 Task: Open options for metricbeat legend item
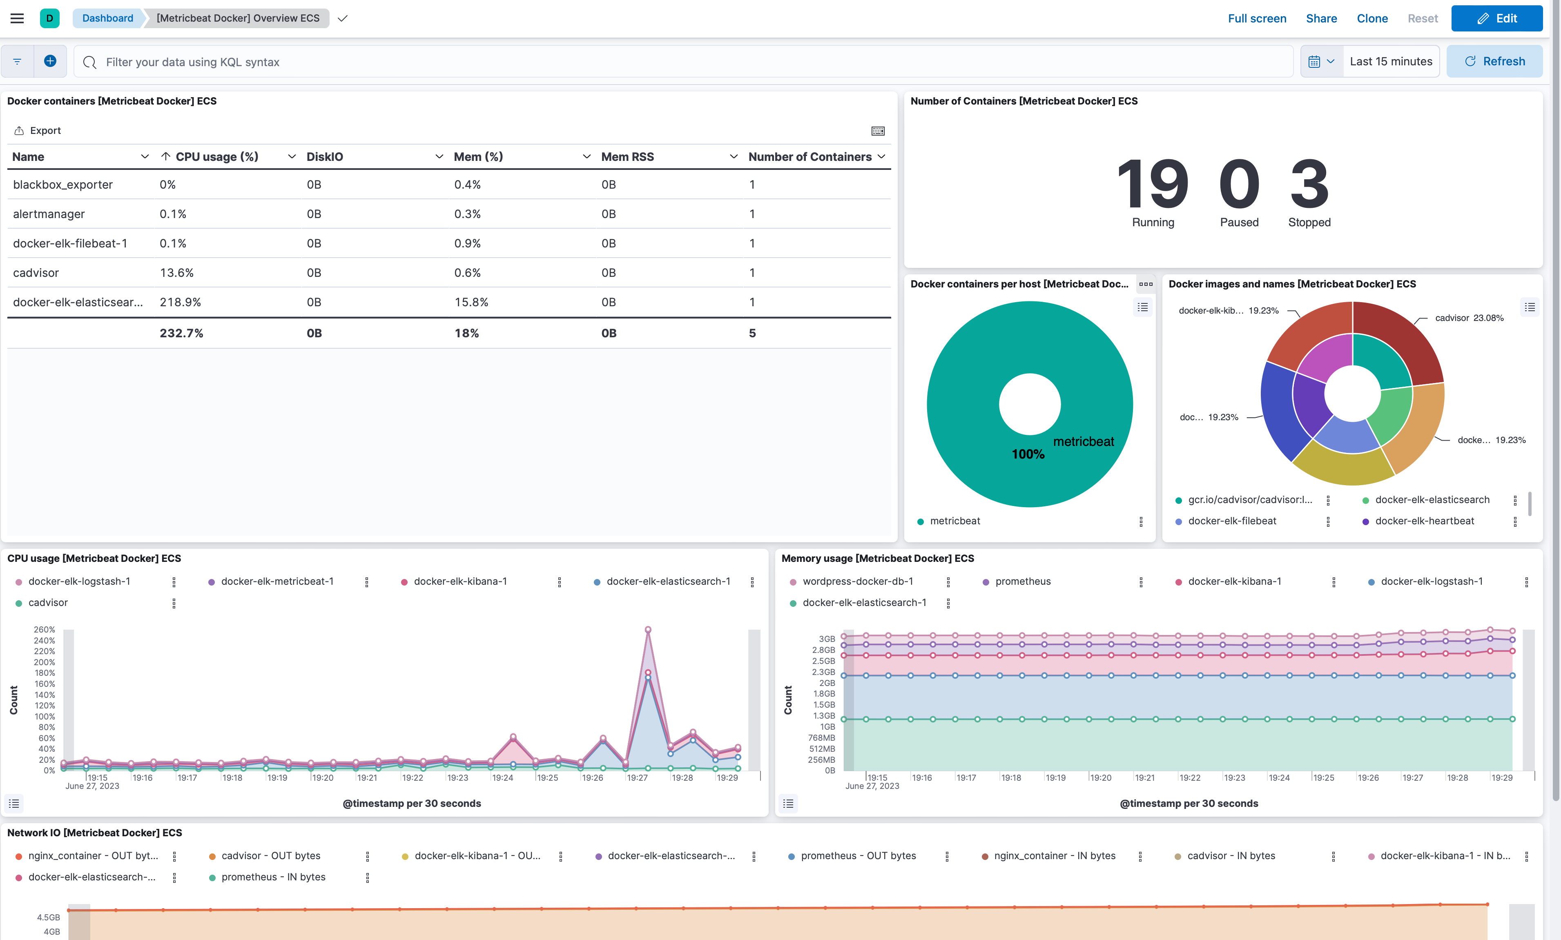[1141, 521]
